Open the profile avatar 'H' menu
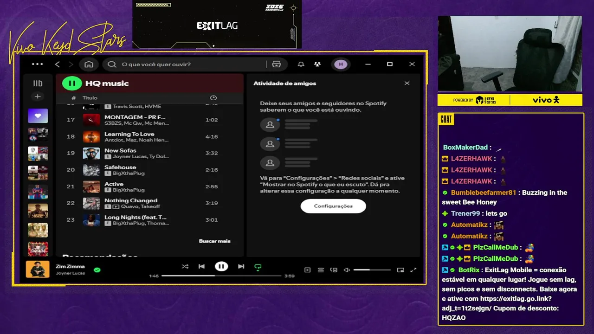 341,64
